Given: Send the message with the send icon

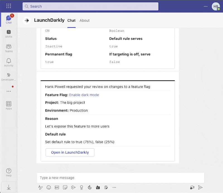Looking at the screenshot, I should coord(200,187).
